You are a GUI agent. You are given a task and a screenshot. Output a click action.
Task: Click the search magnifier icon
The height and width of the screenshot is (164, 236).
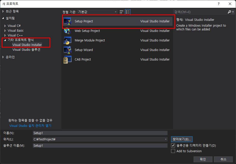(x=229, y=12)
